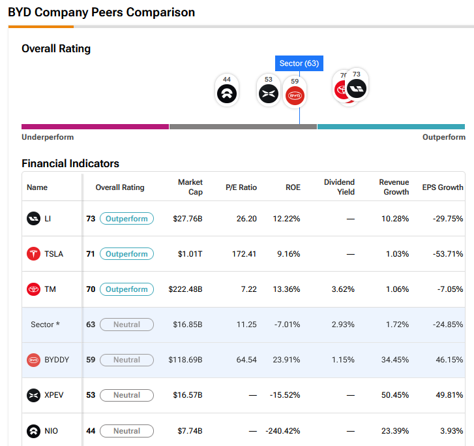Click the Toyota icon in TM row
Screen dimensions: 474x446
(x=33, y=289)
